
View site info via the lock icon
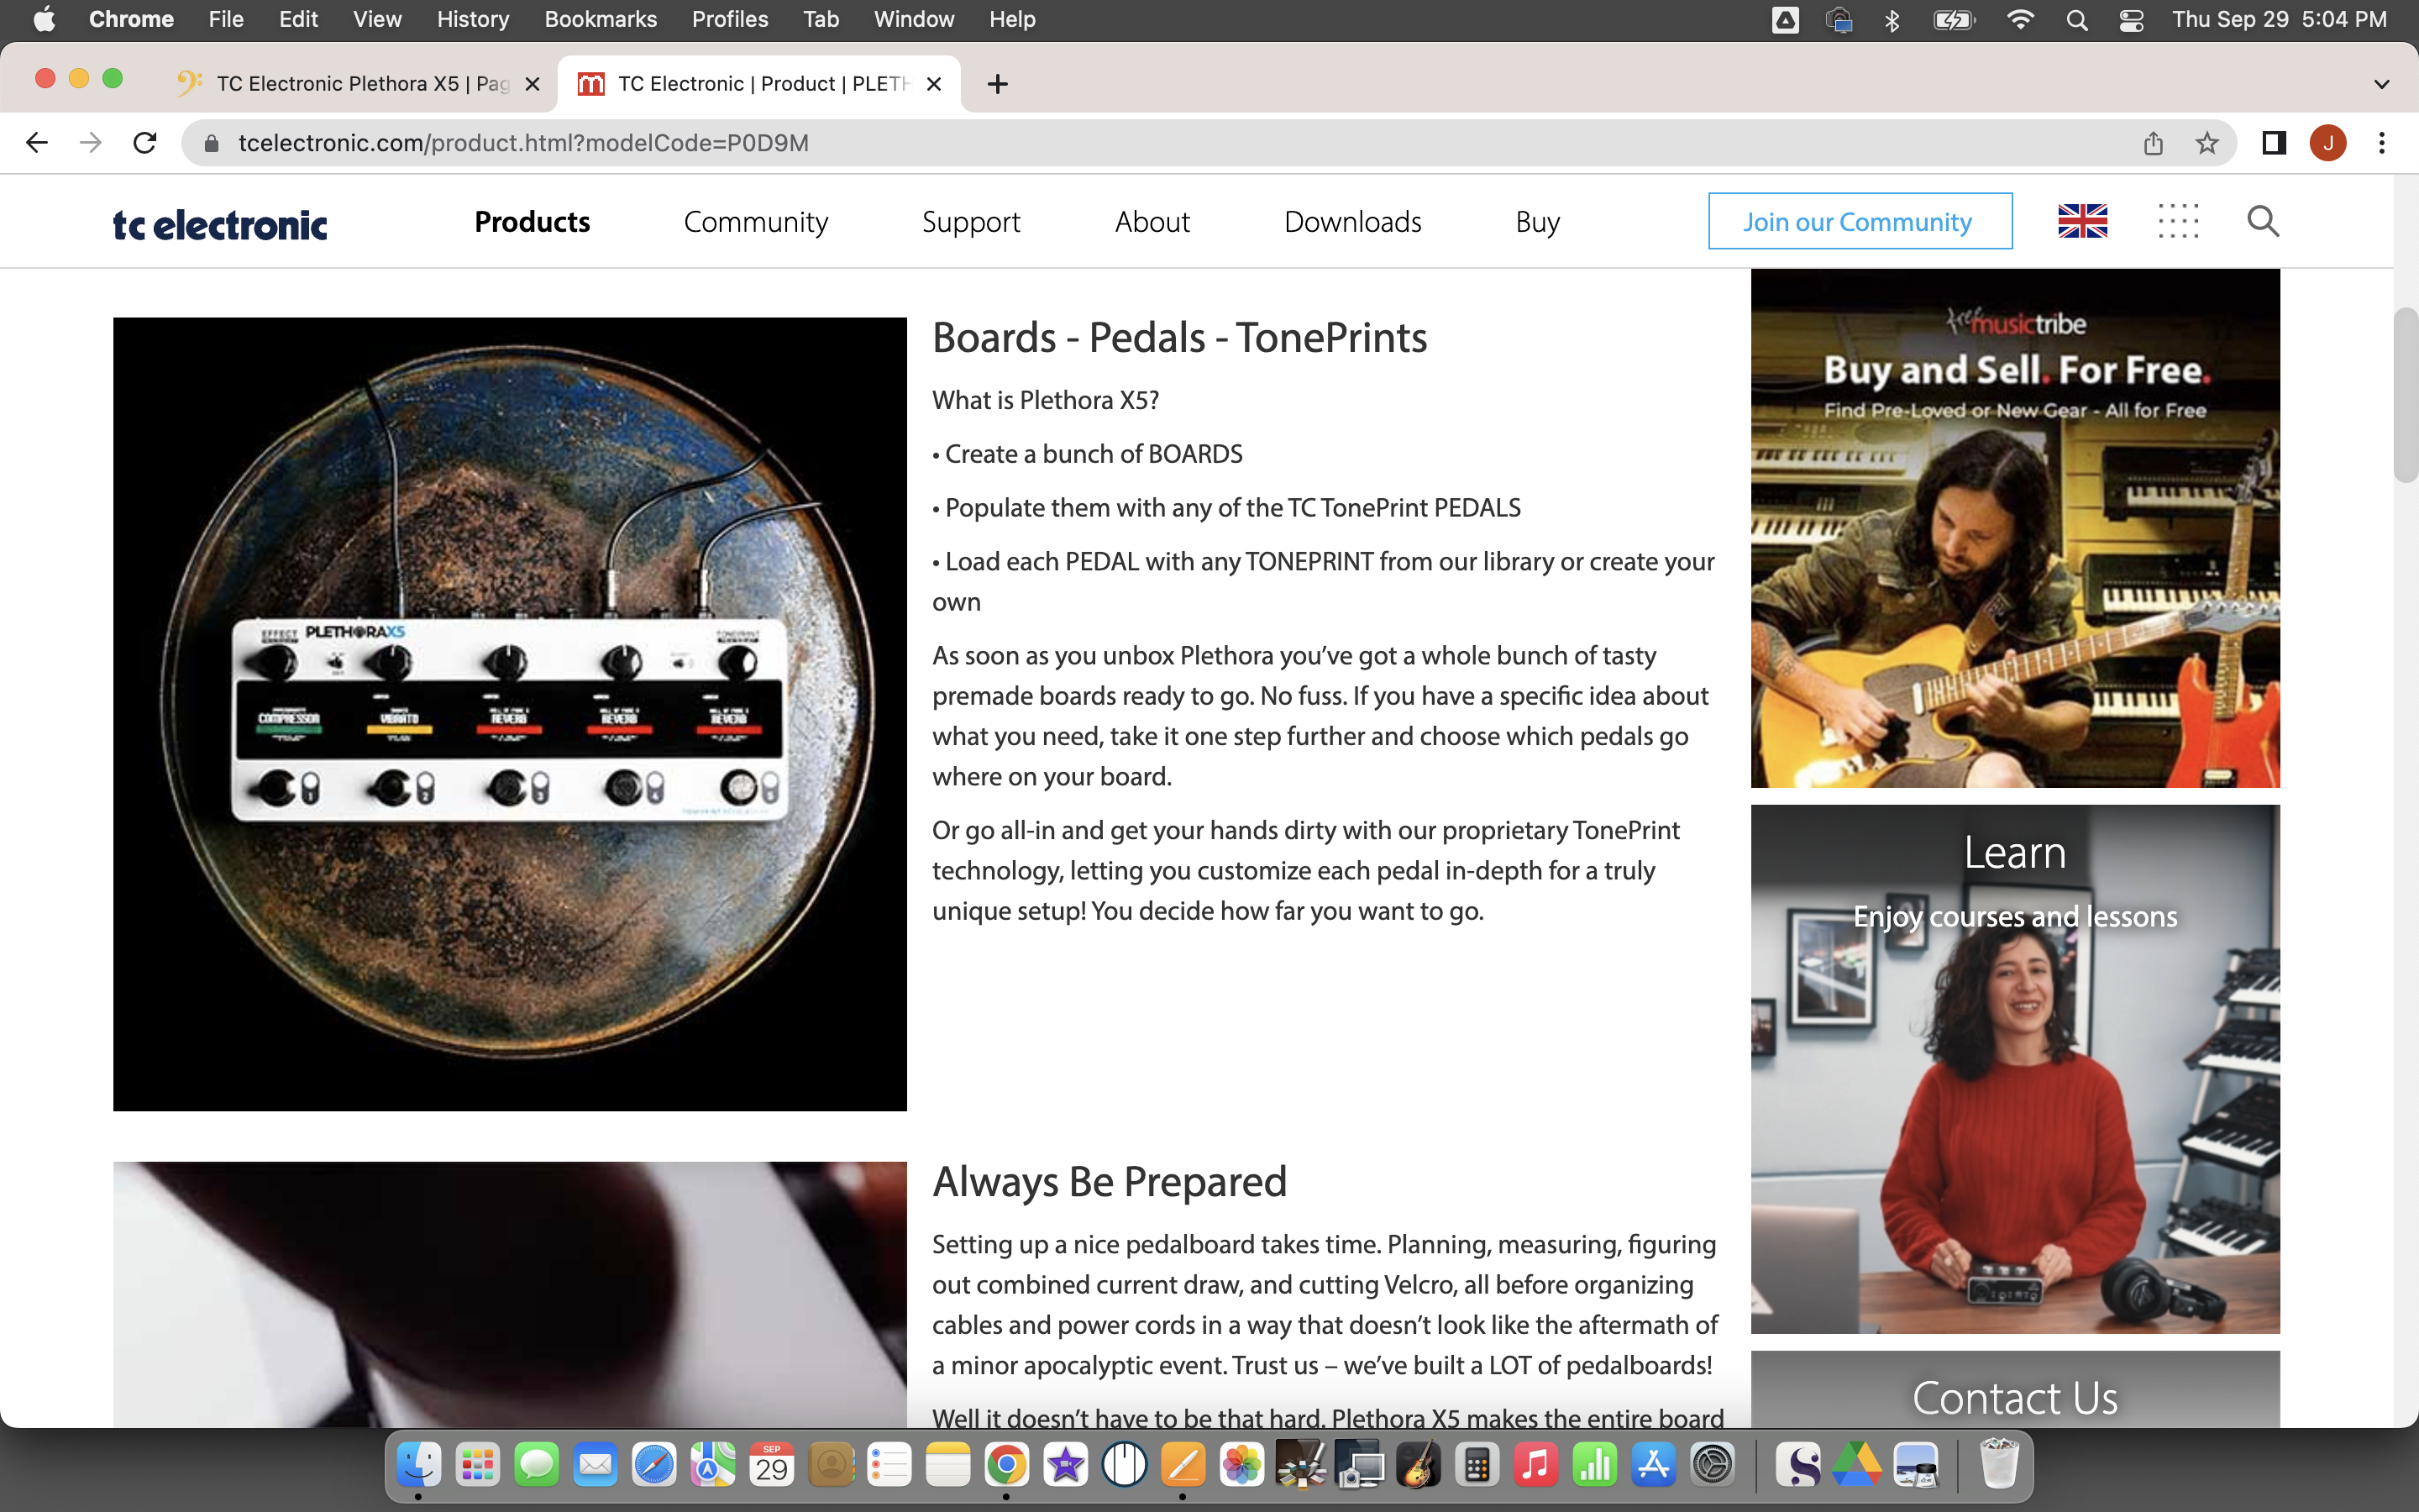pyautogui.click(x=211, y=143)
